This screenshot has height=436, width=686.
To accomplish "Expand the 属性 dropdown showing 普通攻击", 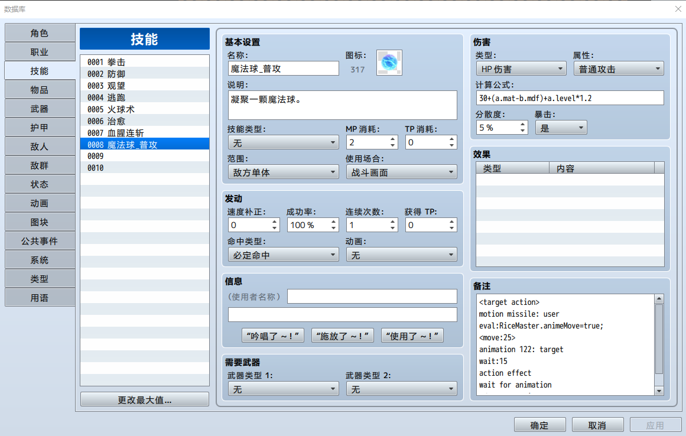I will [619, 69].
